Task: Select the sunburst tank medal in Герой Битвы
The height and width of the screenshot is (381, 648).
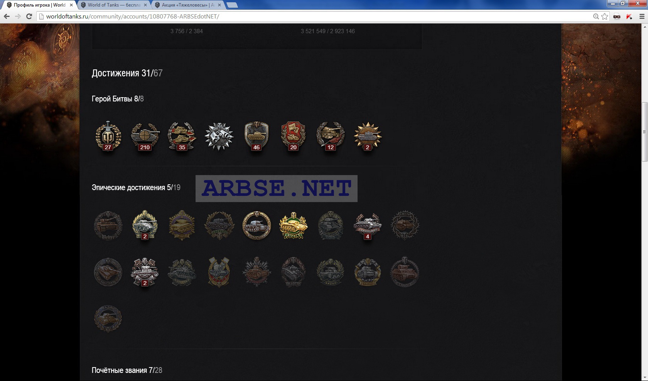Action: [368, 136]
